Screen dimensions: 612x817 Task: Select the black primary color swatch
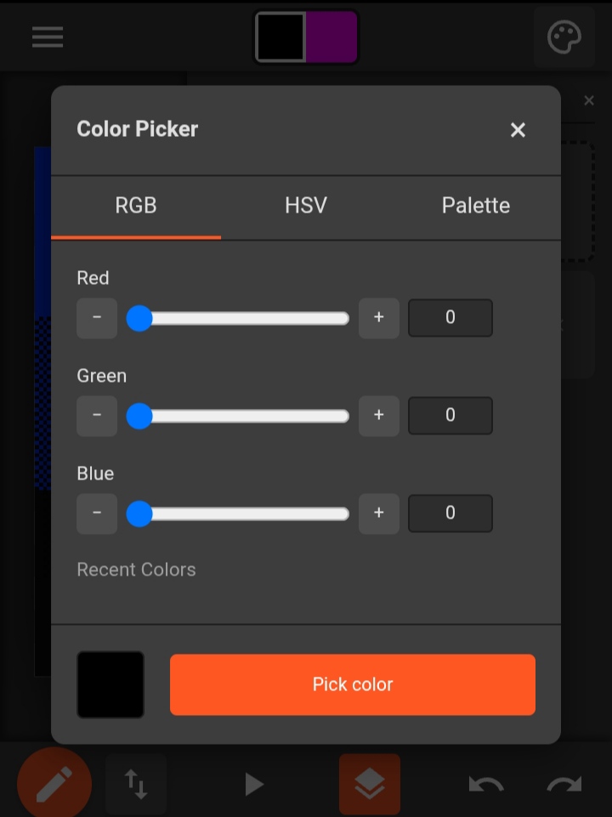point(280,37)
